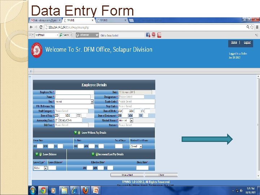
Task: Click the Leave Balance input field
Action: click(52, 168)
